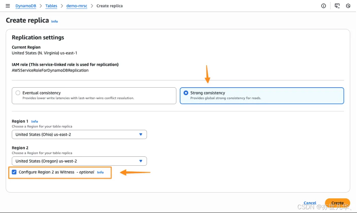This screenshot has width=357, height=213.
Task: Open demo-mrsc table breadcrumb
Action: point(77,6)
